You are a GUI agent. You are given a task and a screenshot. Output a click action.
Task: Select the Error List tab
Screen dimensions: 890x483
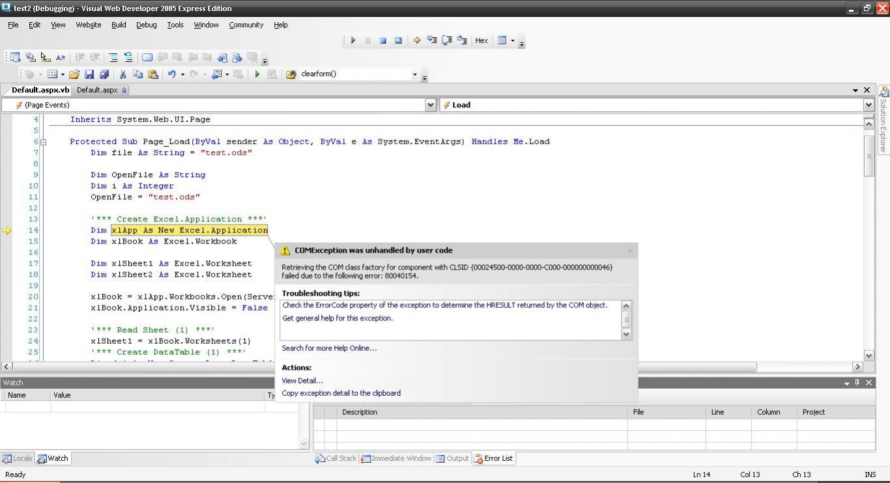pos(493,458)
